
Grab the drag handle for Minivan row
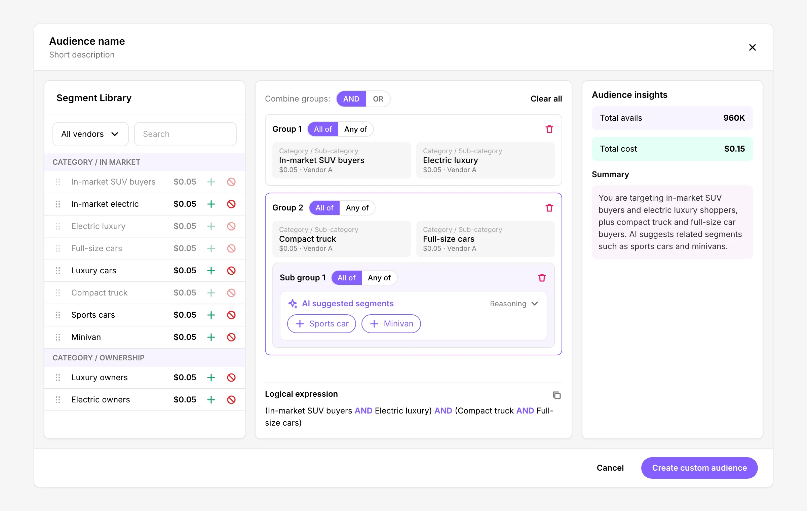pos(58,337)
